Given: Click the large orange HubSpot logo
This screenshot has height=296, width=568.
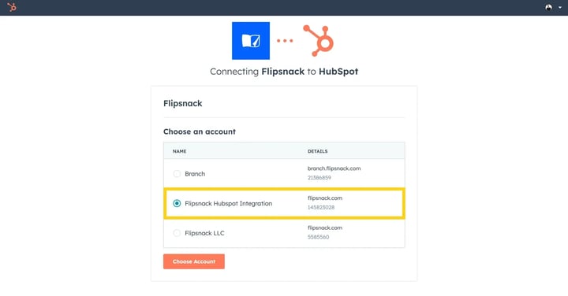Looking at the screenshot, I should (x=319, y=40).
